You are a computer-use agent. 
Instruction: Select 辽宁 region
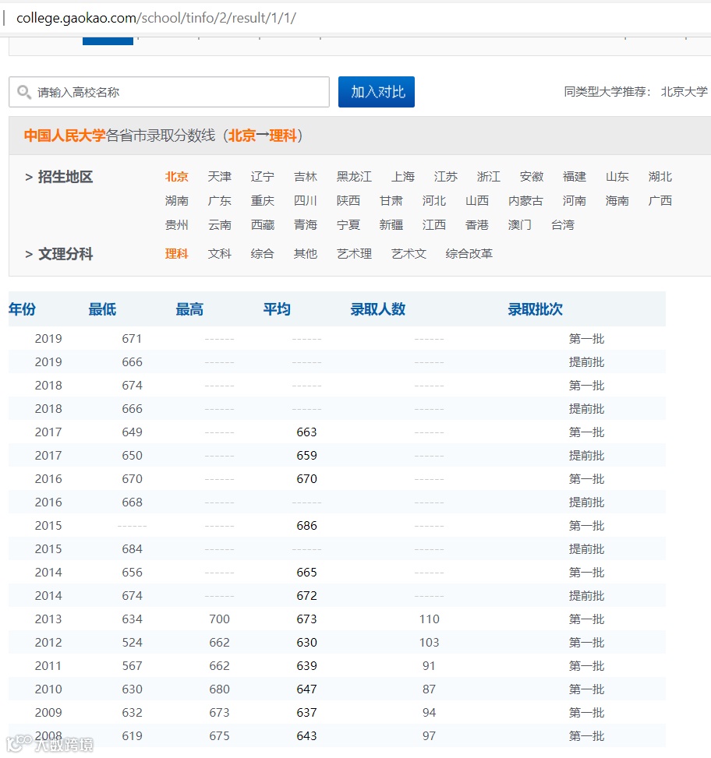click(x=263, y=176)
